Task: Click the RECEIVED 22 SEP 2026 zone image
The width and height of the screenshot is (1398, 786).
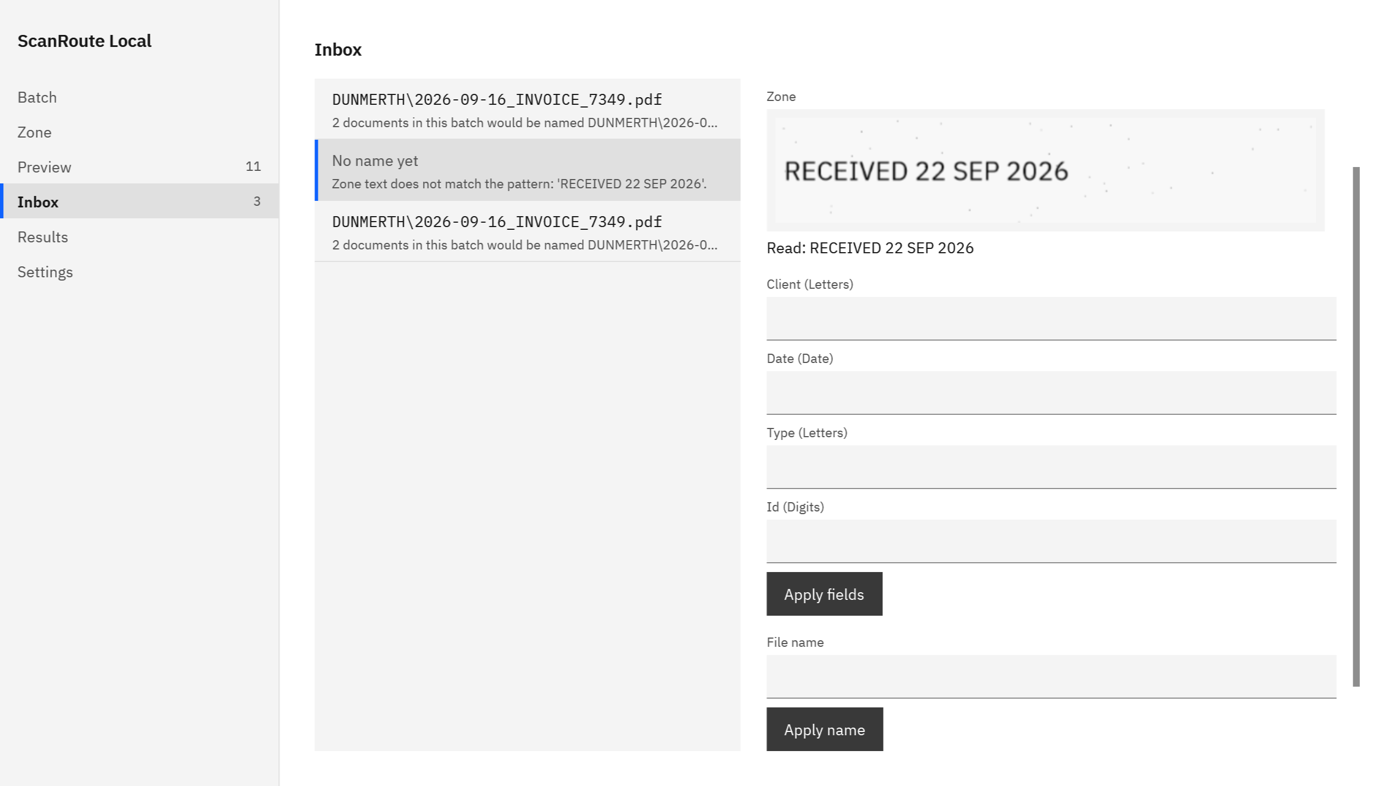Action: (x=1045, y=170)
